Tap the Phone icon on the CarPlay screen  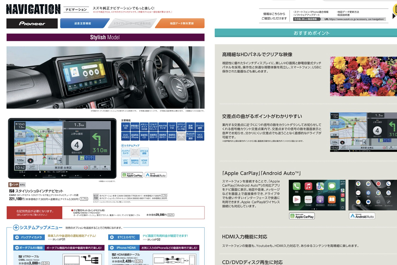(297, 186)
